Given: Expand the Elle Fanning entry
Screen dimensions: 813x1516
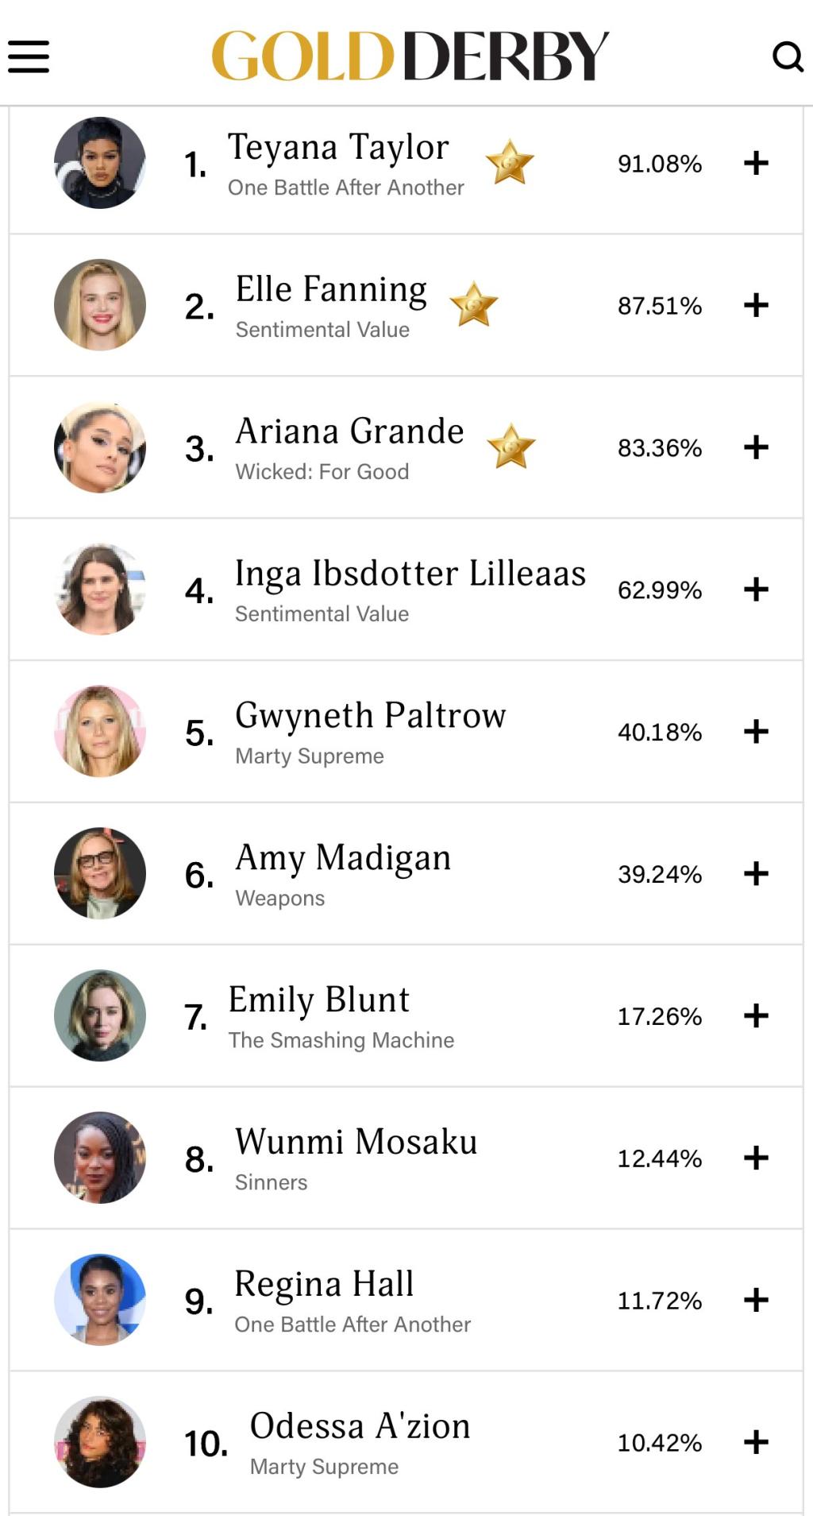Looking at the screenshot, I should pyautogui.click(x=756, y=305).
